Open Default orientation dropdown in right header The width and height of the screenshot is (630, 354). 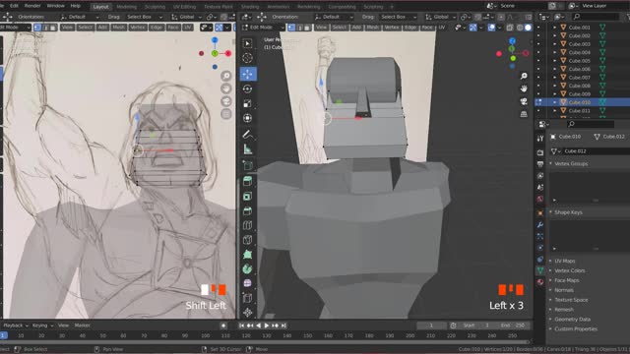(x=334, y=17)
